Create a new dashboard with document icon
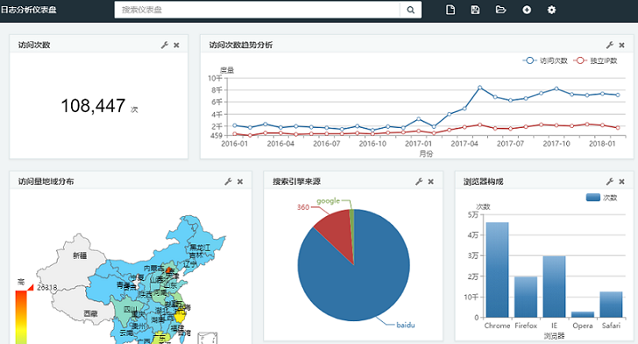The width and height of the screenshot is (638, 344). click(x=450, y=10)
